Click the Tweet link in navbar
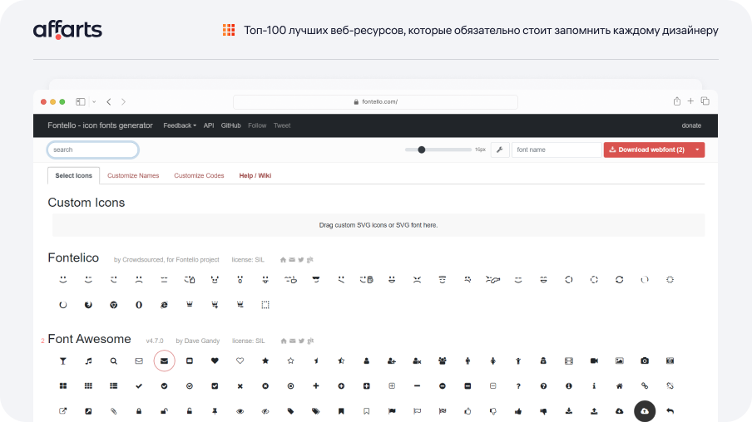 pyautogui.click(x=282, y=125)
